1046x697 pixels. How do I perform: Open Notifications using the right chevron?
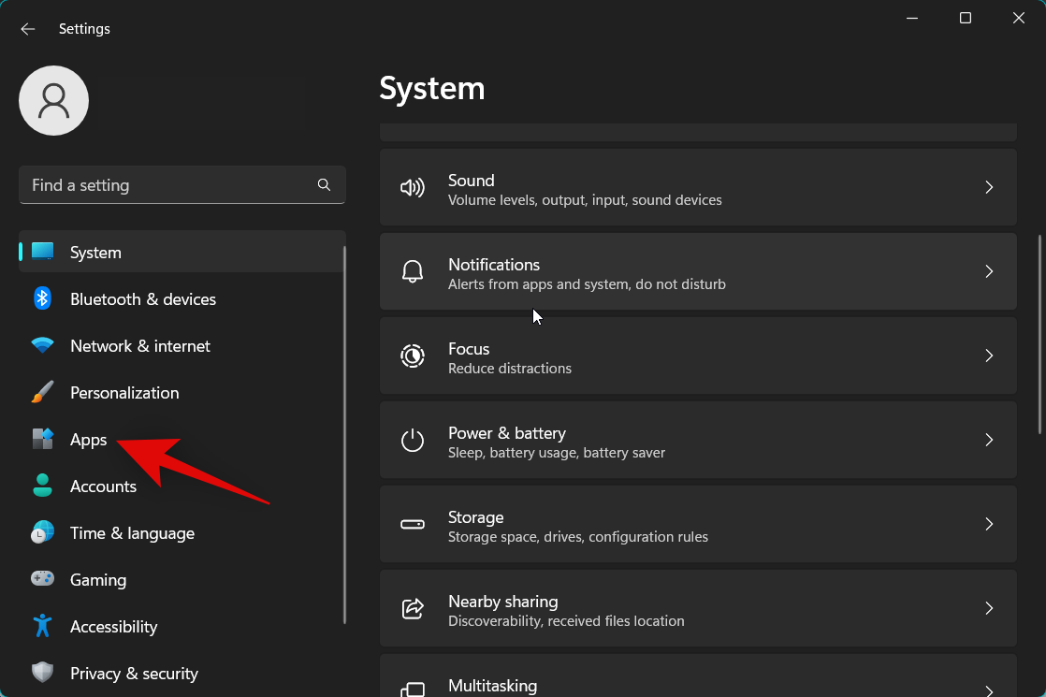(989, 271)
